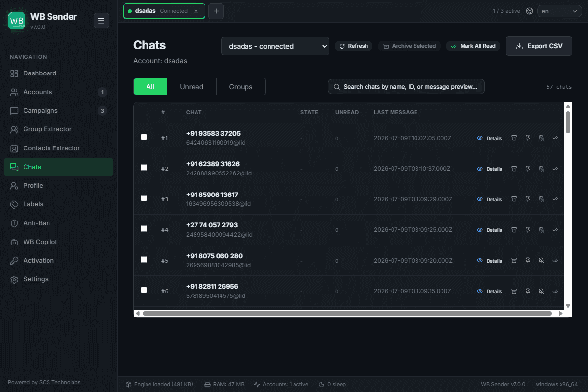Mute the +91 8075 060 280 chat

coord(541,261)
